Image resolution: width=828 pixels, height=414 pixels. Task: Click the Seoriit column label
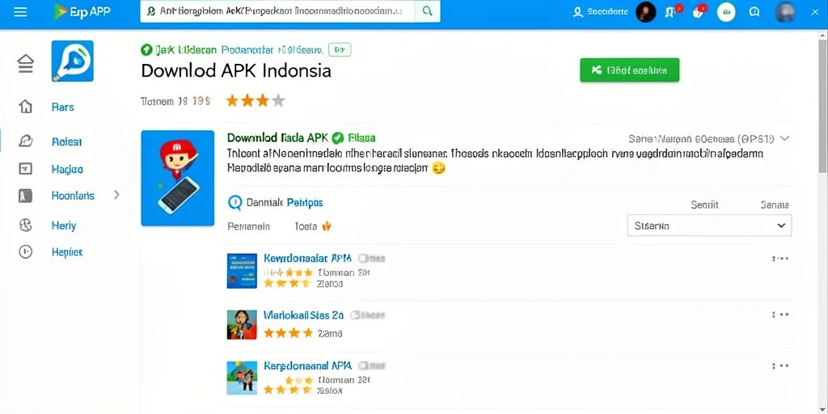(x=704, y=205)
